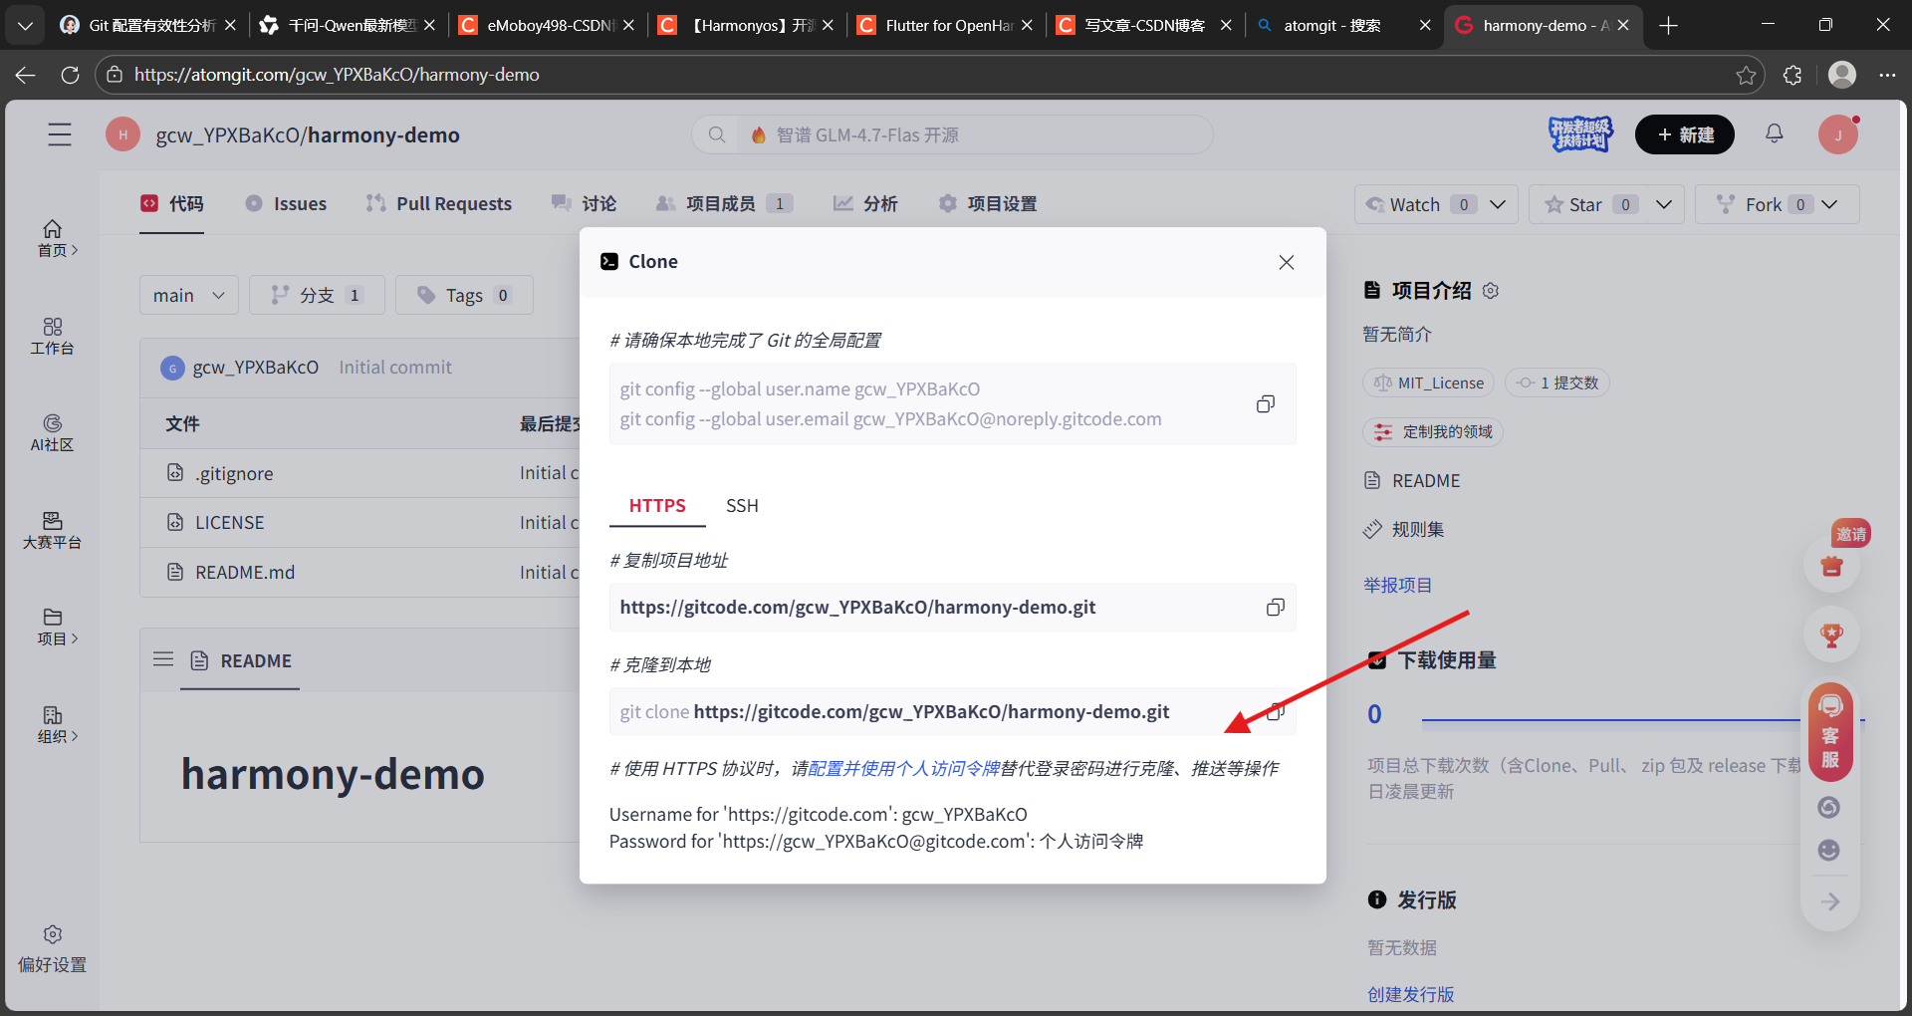1912x1016 pixels.
Task: Copy the git config commands
Action: (1265, 403)
